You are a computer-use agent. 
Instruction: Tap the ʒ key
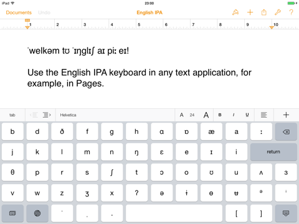click(87, 193)
